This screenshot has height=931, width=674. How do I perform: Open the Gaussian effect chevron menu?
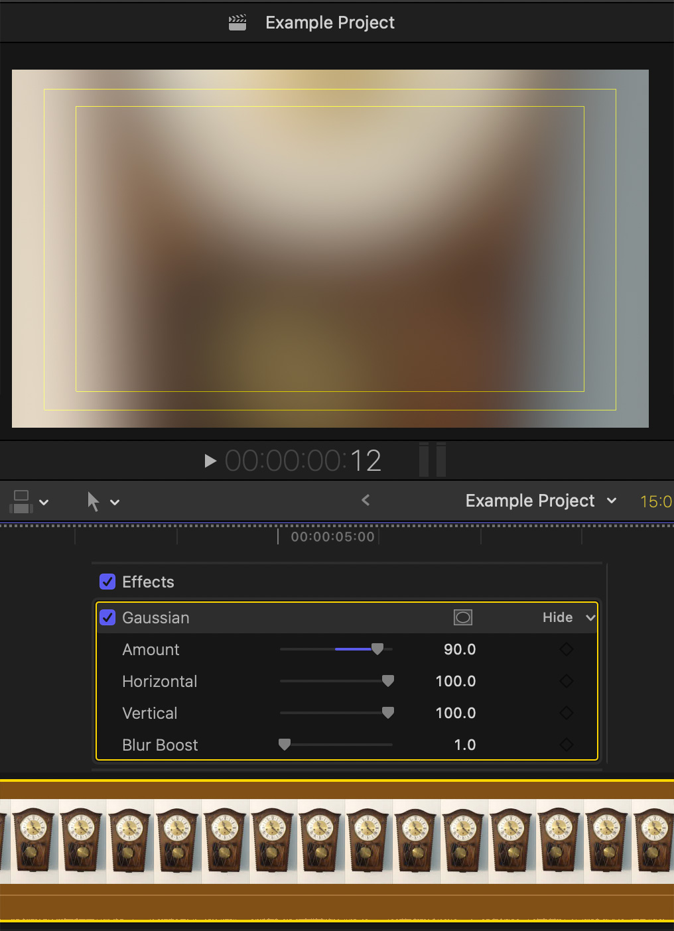point(590,617)
